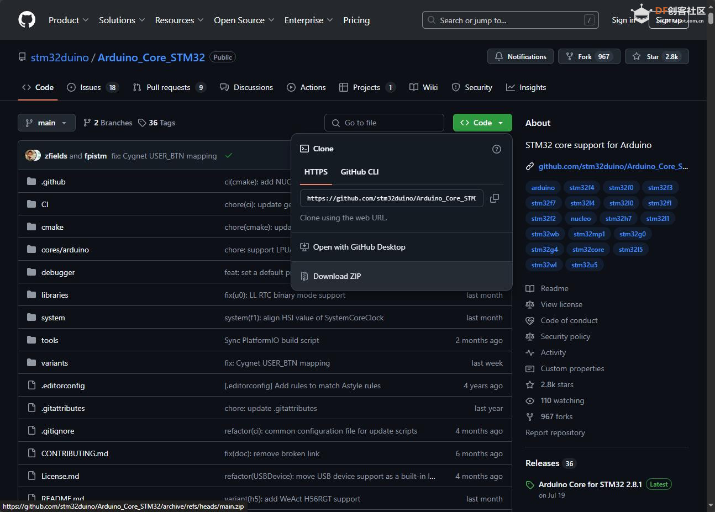Image resolution: width=715 pixels, height=512 pixels.
Task: Expand the Resources menu
Action: tap(180, 20)
